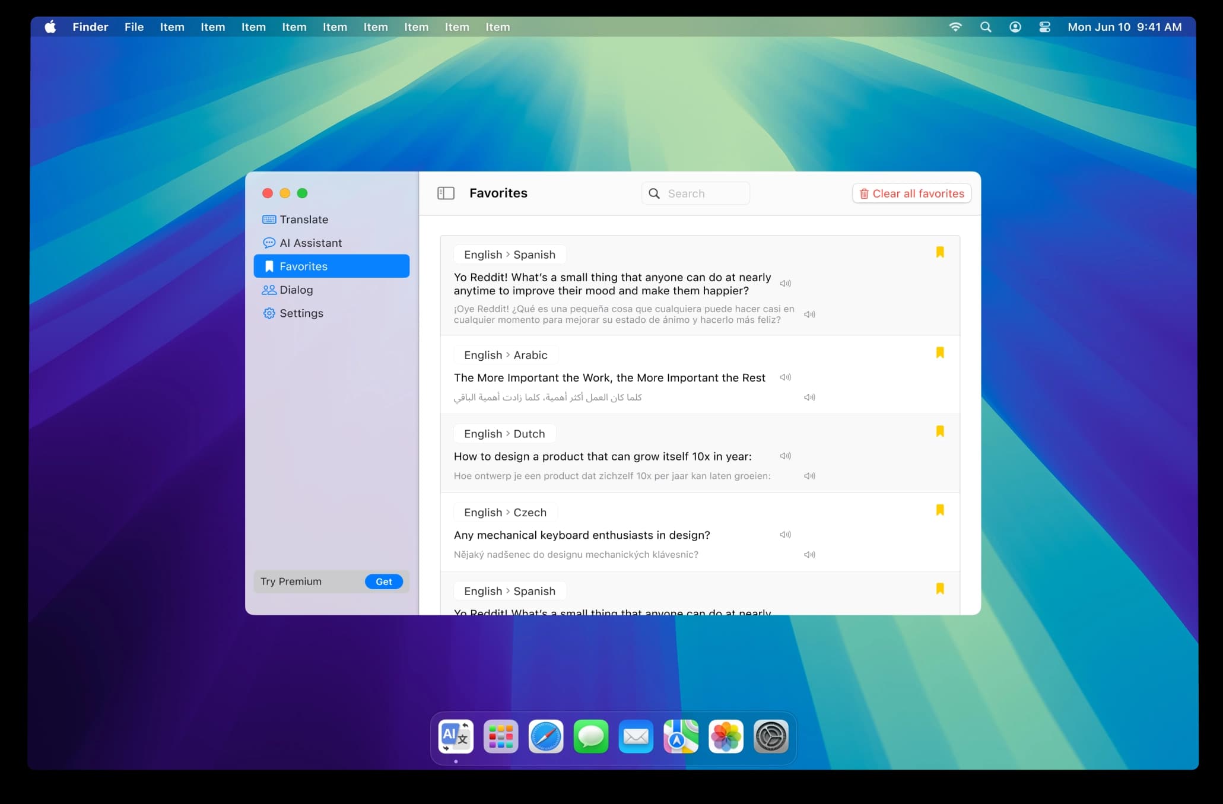Click 'The More Important the Work' text

click(x=609, y=378)
